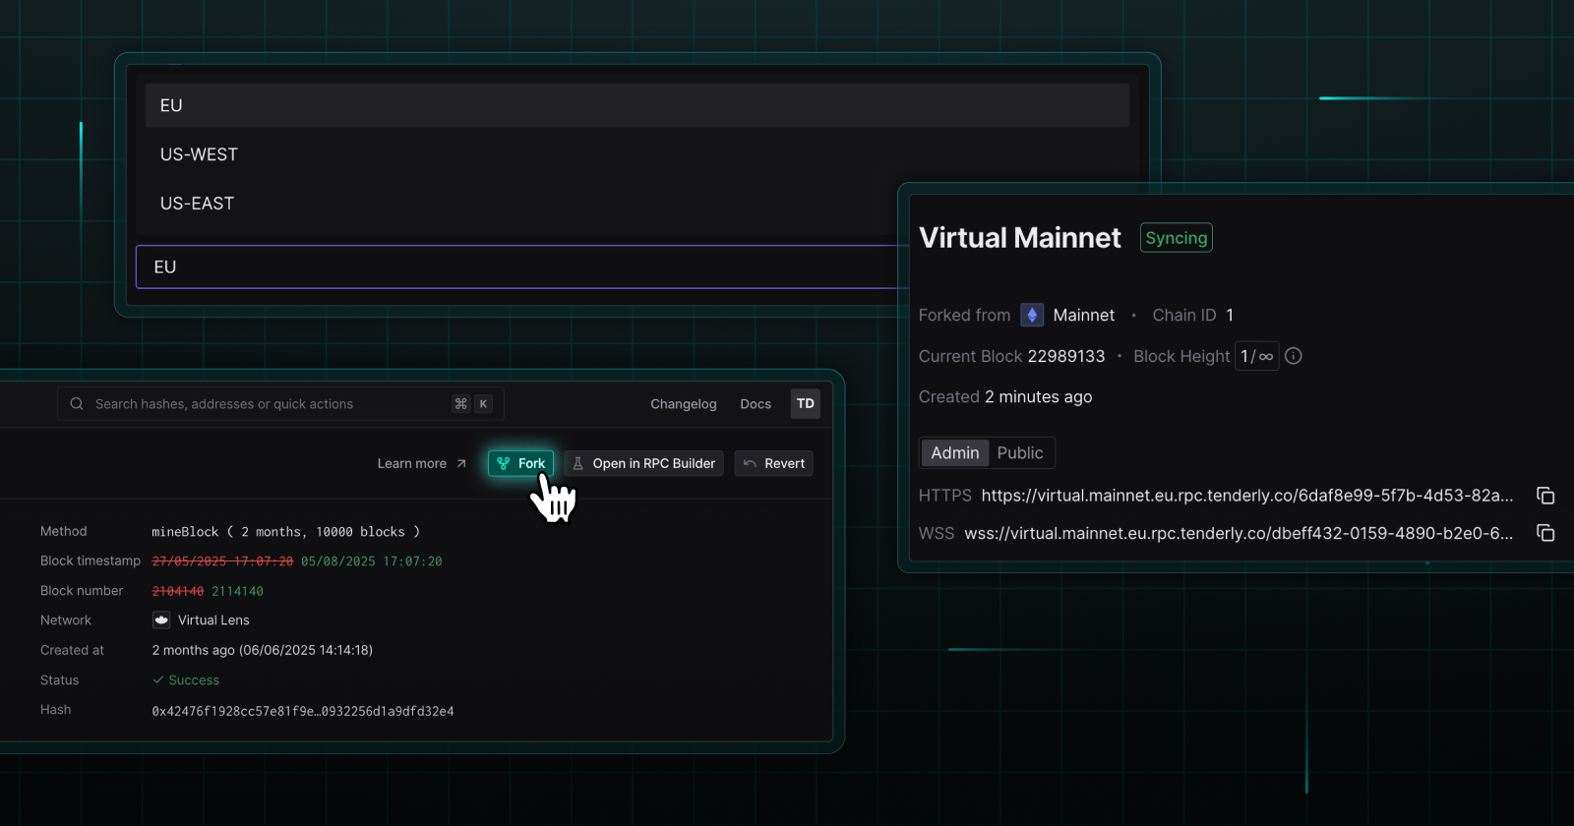
Task: Click the undo arrow icon in Revert button
Action: point(750,463)
